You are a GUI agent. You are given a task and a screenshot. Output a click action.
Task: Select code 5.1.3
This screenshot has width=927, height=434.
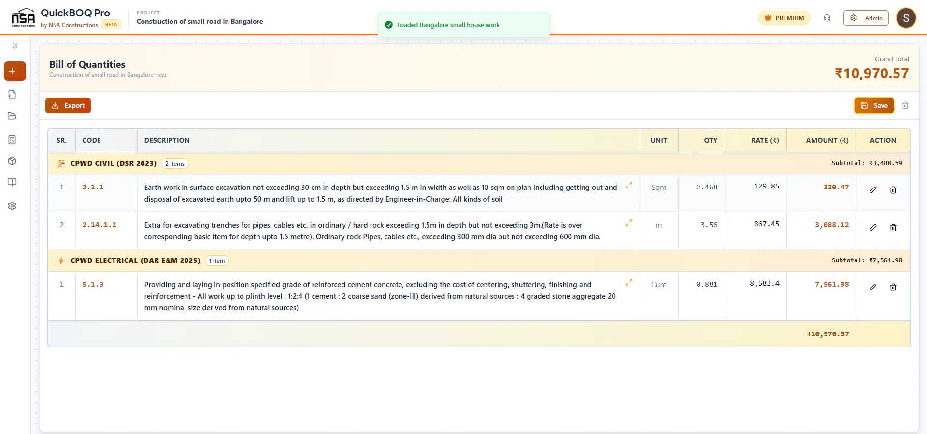pos(93,284)
